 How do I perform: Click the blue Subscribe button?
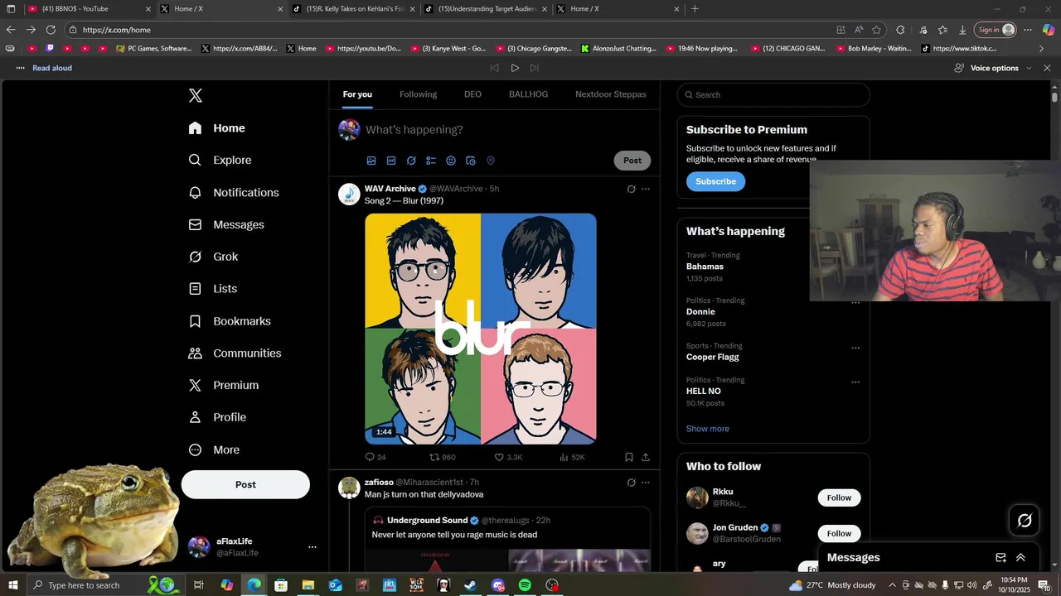click(715, 181)
